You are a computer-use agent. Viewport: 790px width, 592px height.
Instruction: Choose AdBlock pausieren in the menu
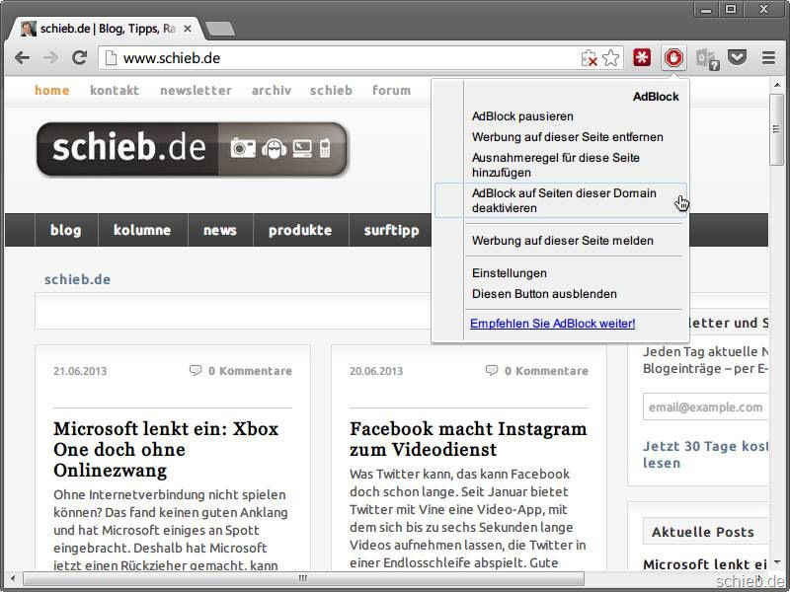pyautogui.click(x=522, y=116)
